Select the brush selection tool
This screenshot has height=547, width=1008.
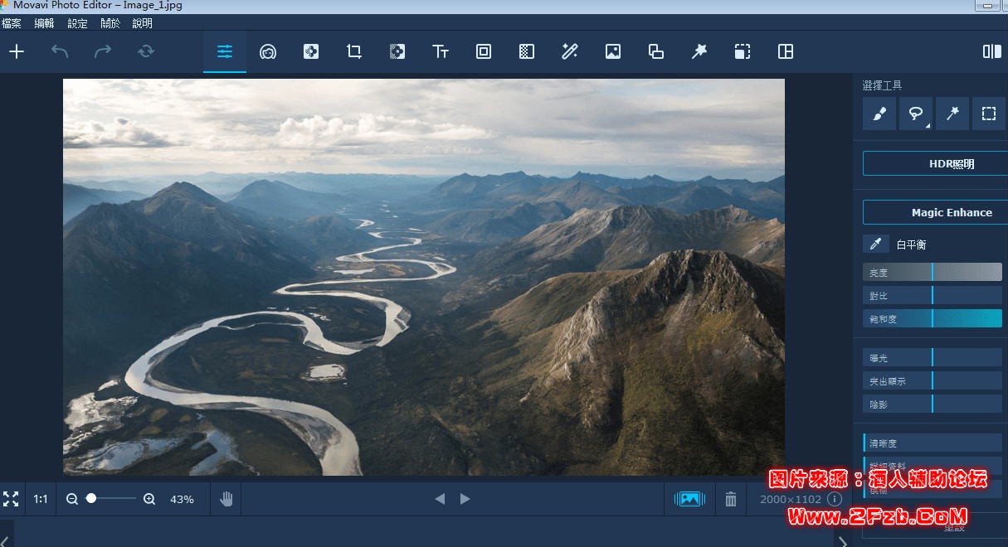(x=879, y=114)
